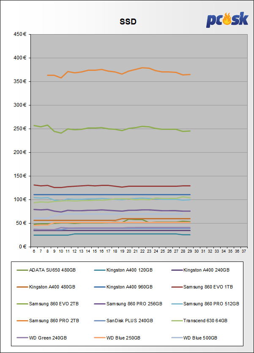The height and width of the screenshot is (353, 254).
Task: Select Samsung 860 PRO 2TB legend entry
Action: pos(48,321)
